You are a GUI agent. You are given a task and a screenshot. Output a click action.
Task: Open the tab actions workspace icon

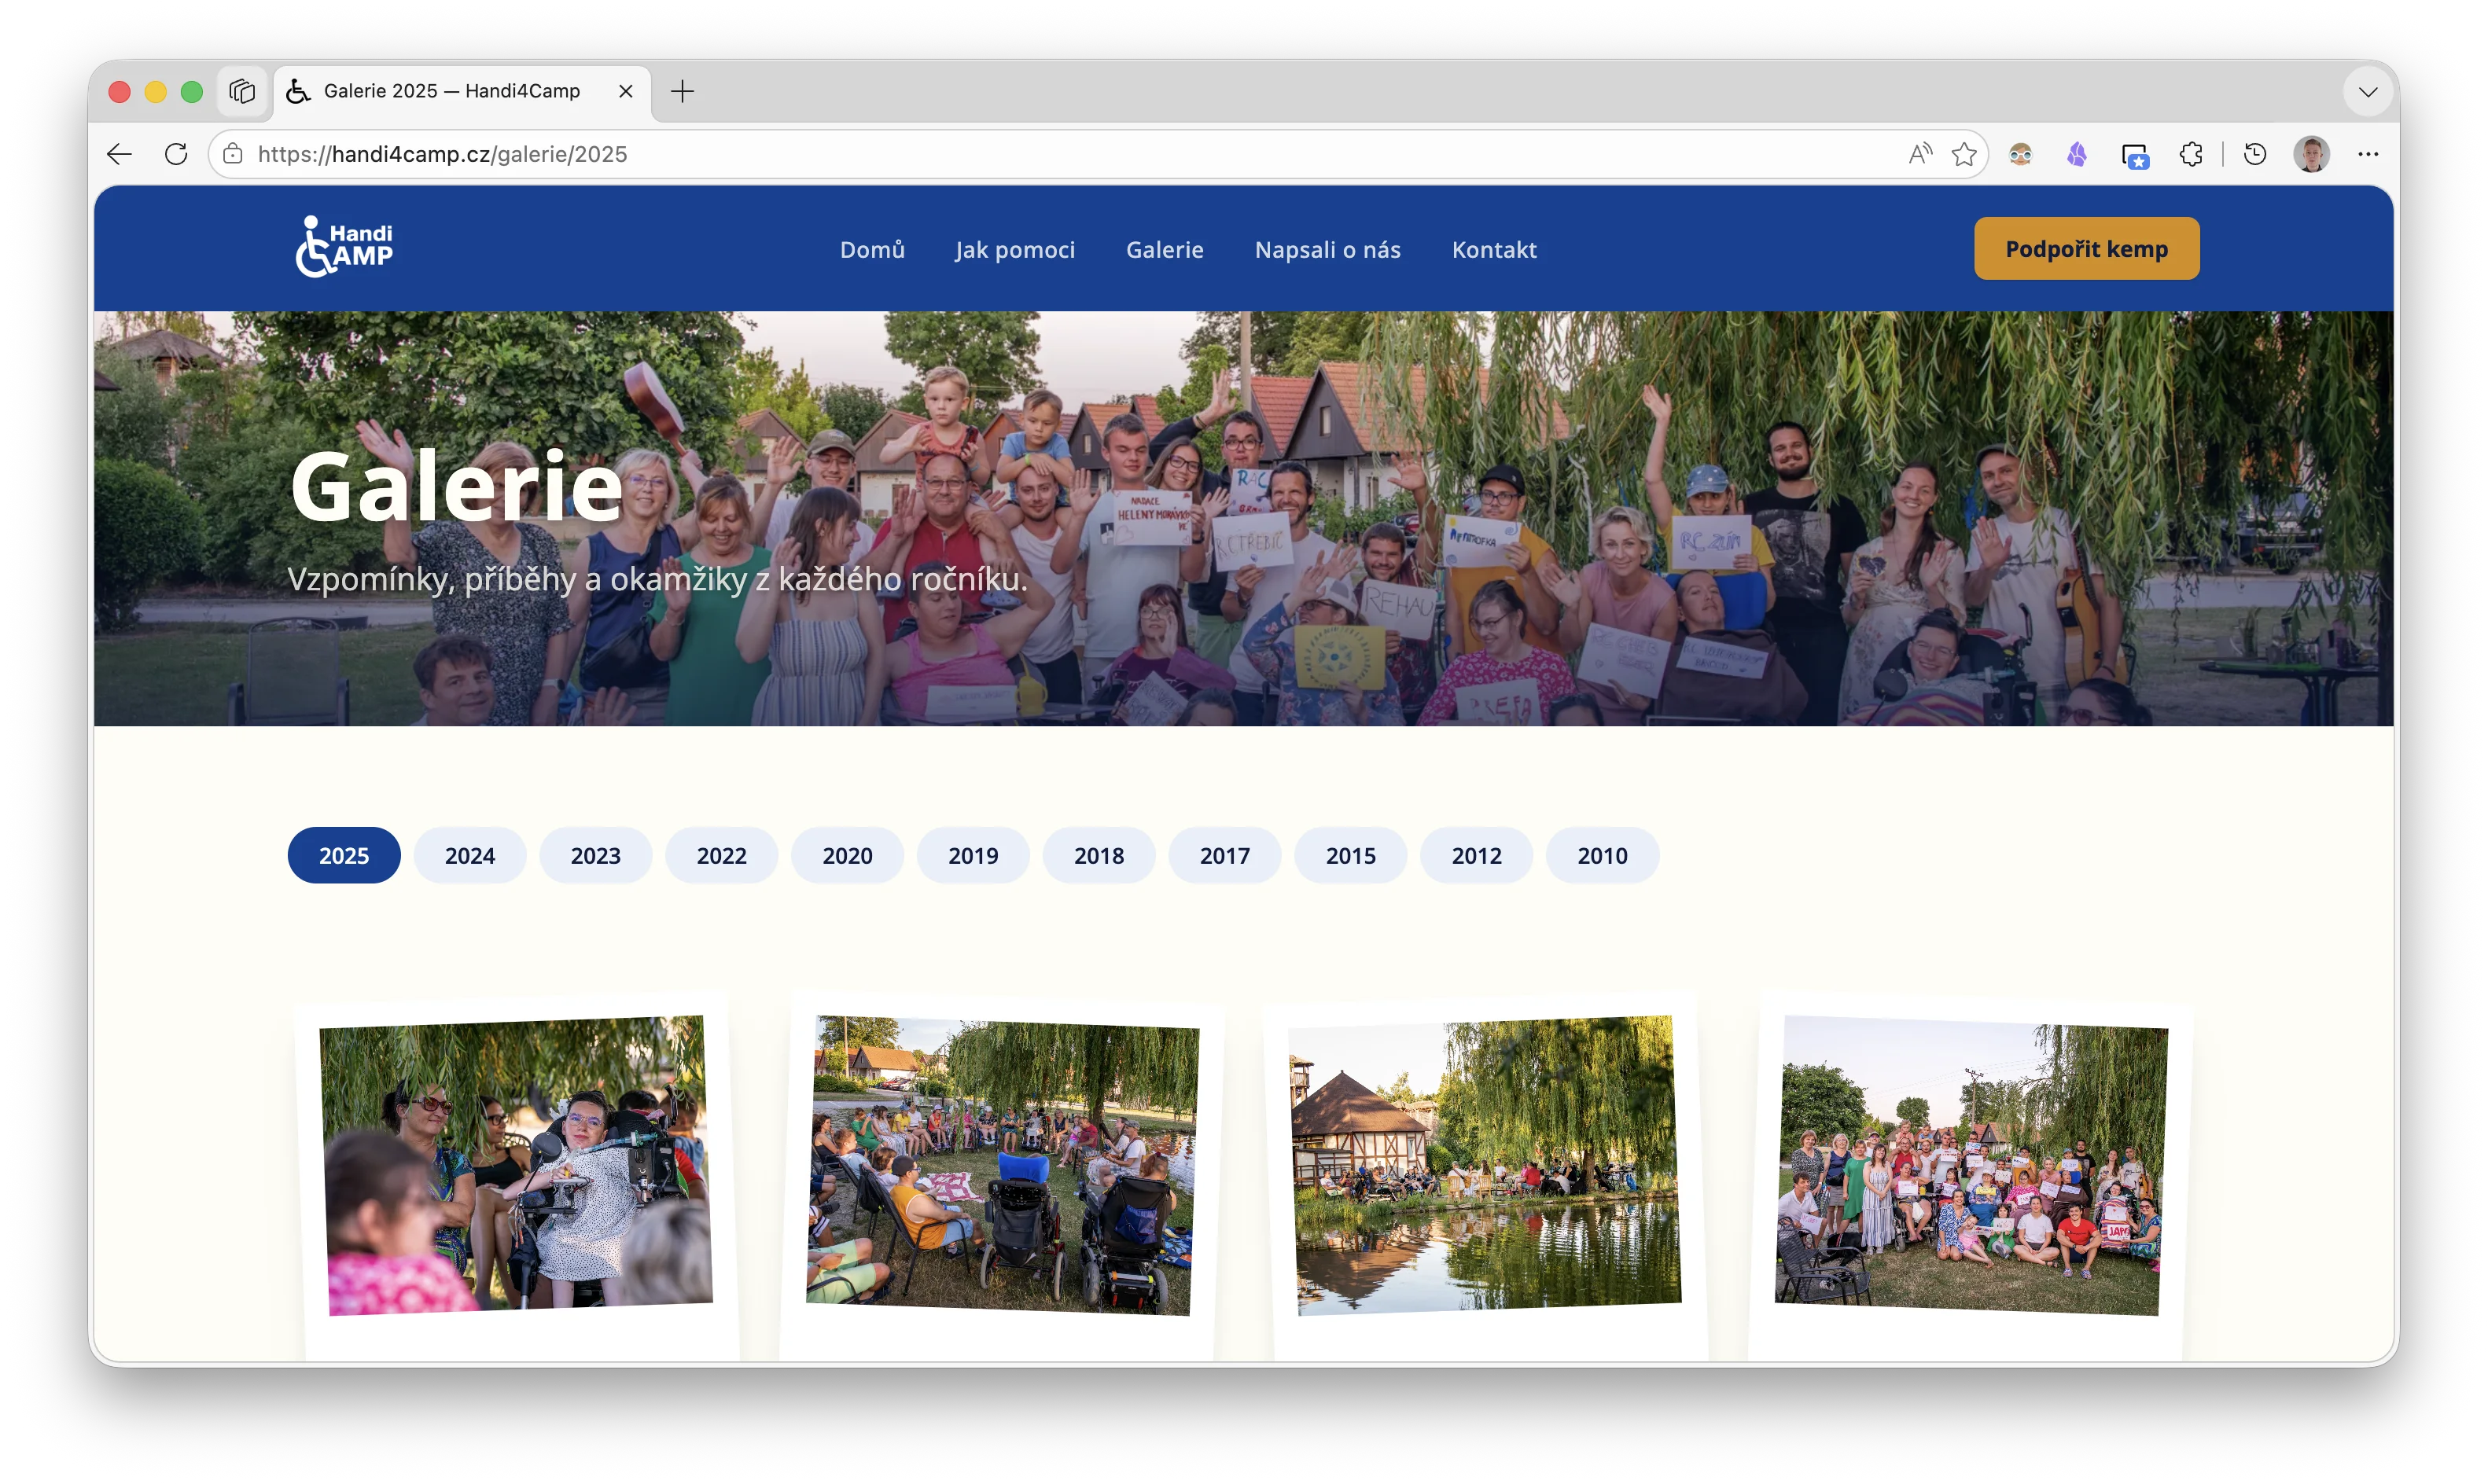tap(242, 91)
